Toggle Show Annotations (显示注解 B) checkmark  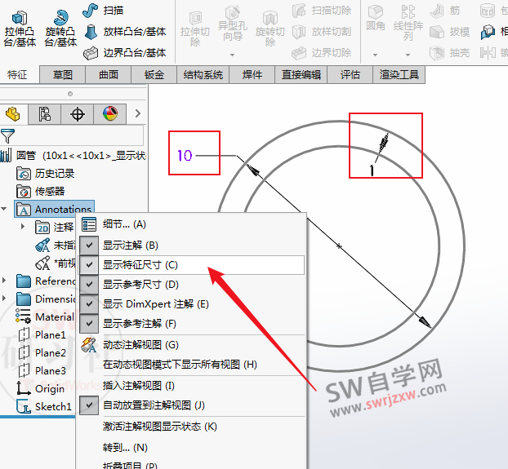(89, 246)
